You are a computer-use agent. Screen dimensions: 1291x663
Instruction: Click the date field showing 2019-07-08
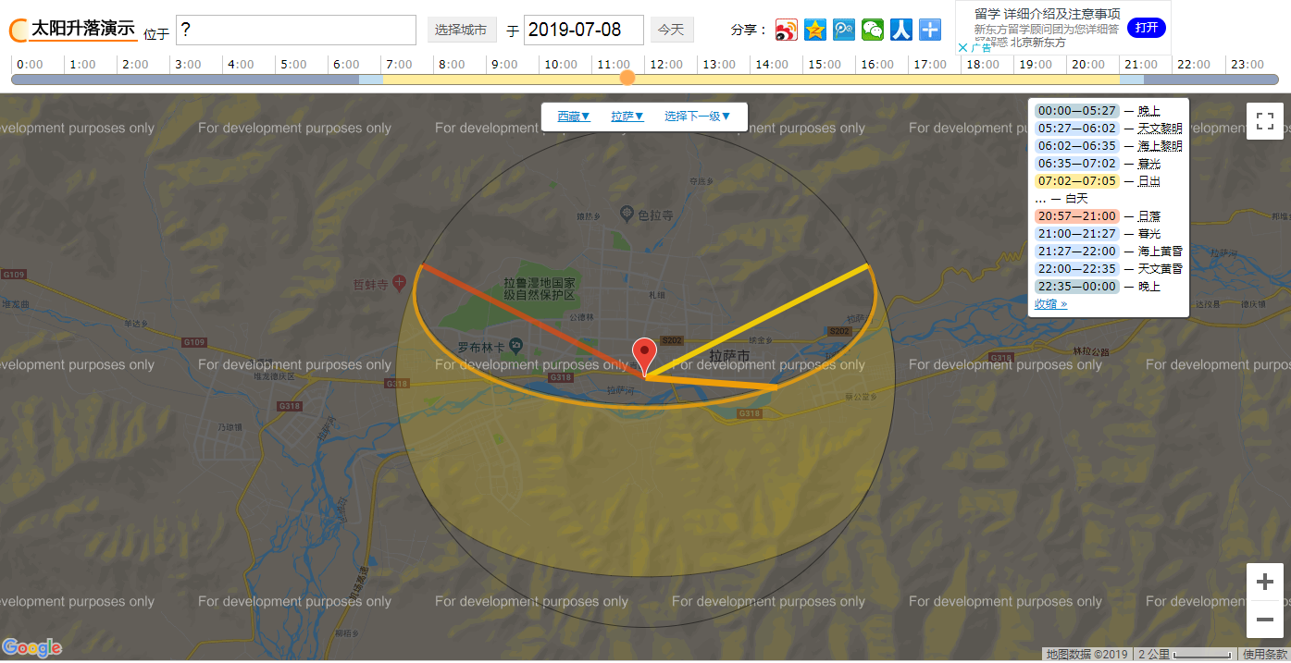[583, 30]
